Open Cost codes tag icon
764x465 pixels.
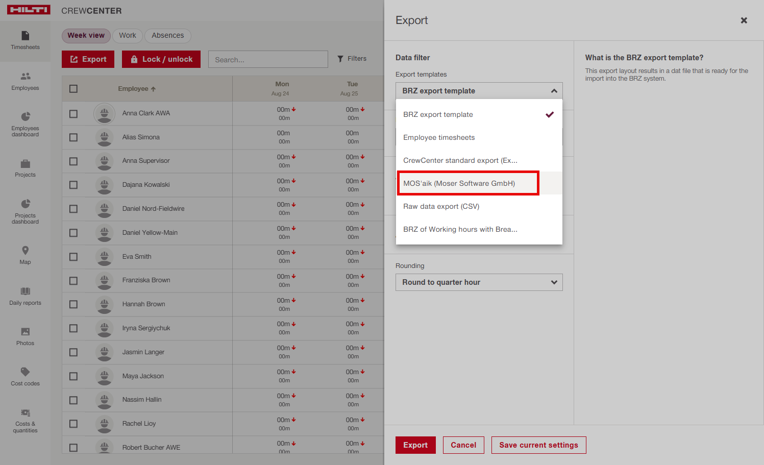(25, 372)
